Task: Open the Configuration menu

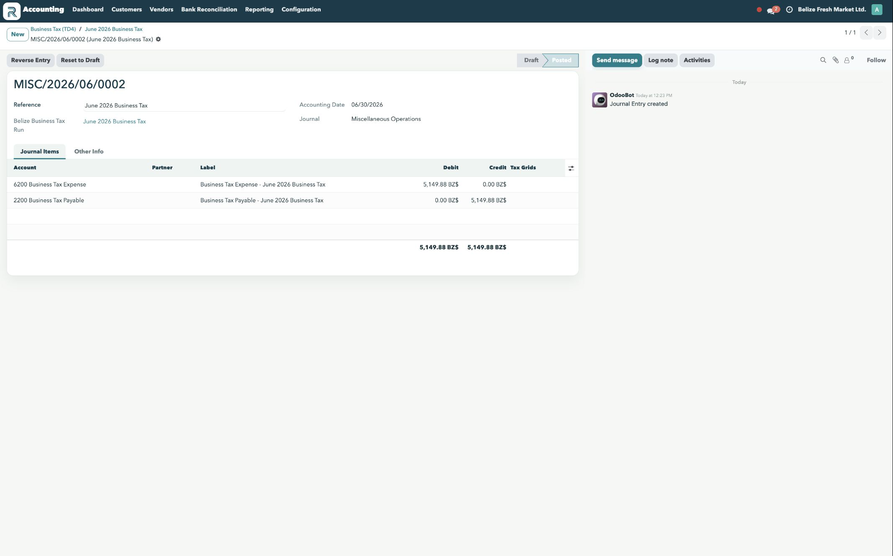Action: [x=301, y=10]
